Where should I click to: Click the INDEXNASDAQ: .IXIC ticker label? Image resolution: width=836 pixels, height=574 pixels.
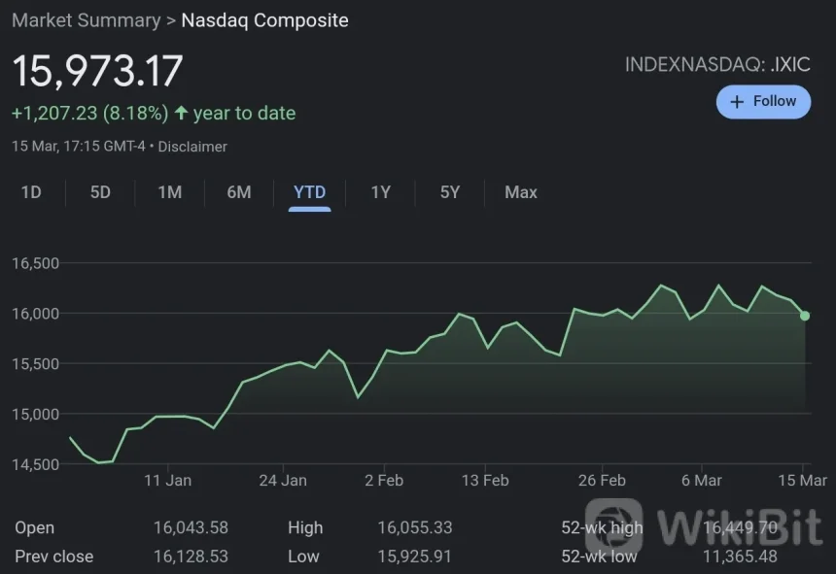(x=717, y=66)
